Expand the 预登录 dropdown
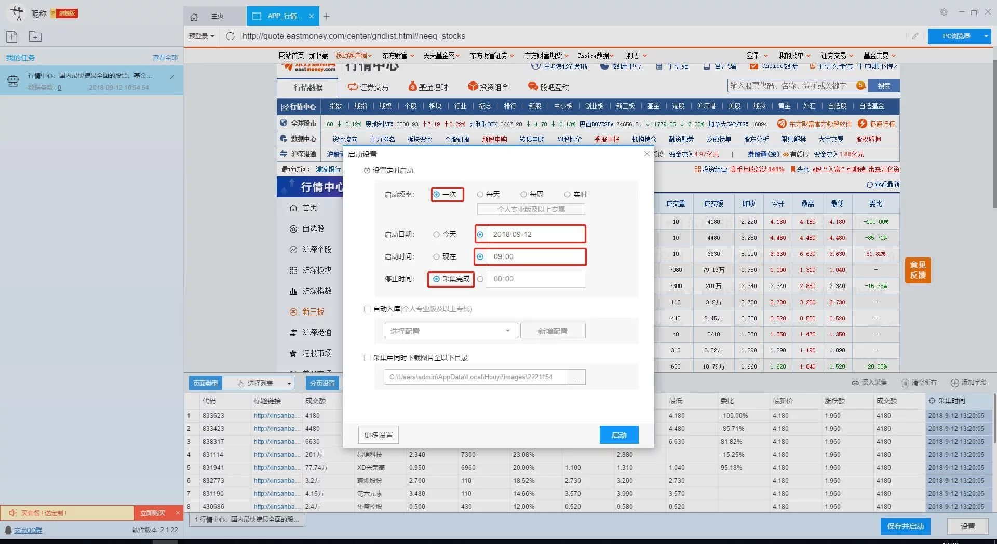The height and width of the screenshot is (544, 997). [201, 36]
